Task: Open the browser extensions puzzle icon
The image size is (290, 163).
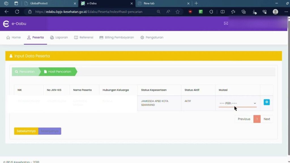Action: pyautogui.click(x=211, y=12)
